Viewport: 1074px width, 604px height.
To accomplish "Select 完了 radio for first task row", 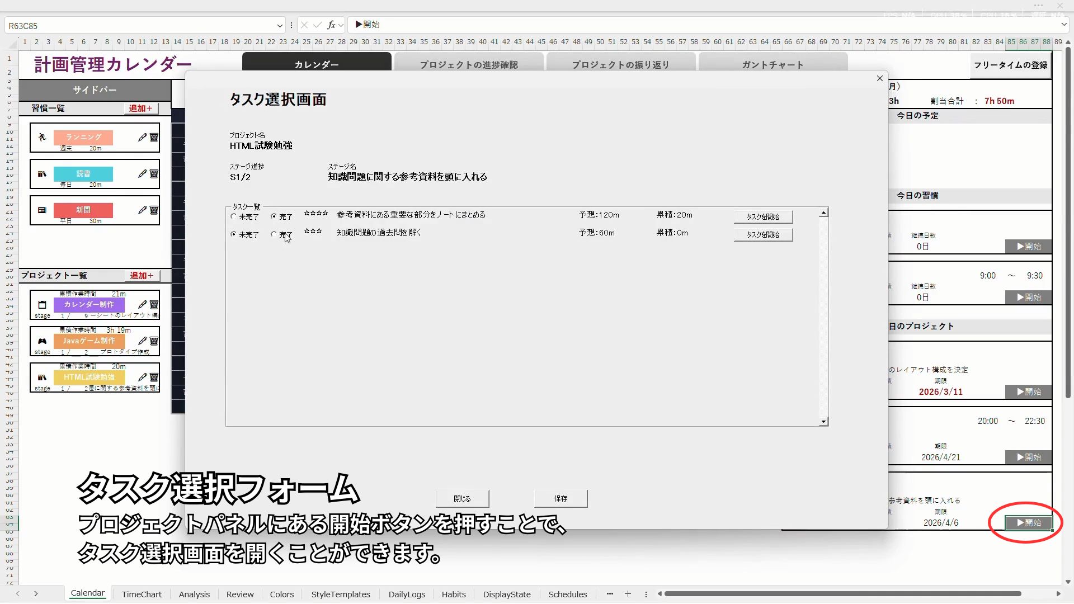I will (274, 216).
